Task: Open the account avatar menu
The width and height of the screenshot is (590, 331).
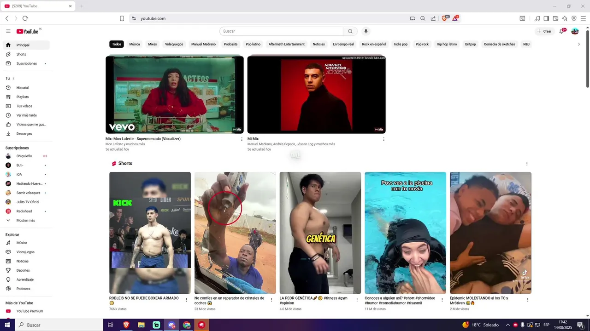Action: [x=575, y=31]
